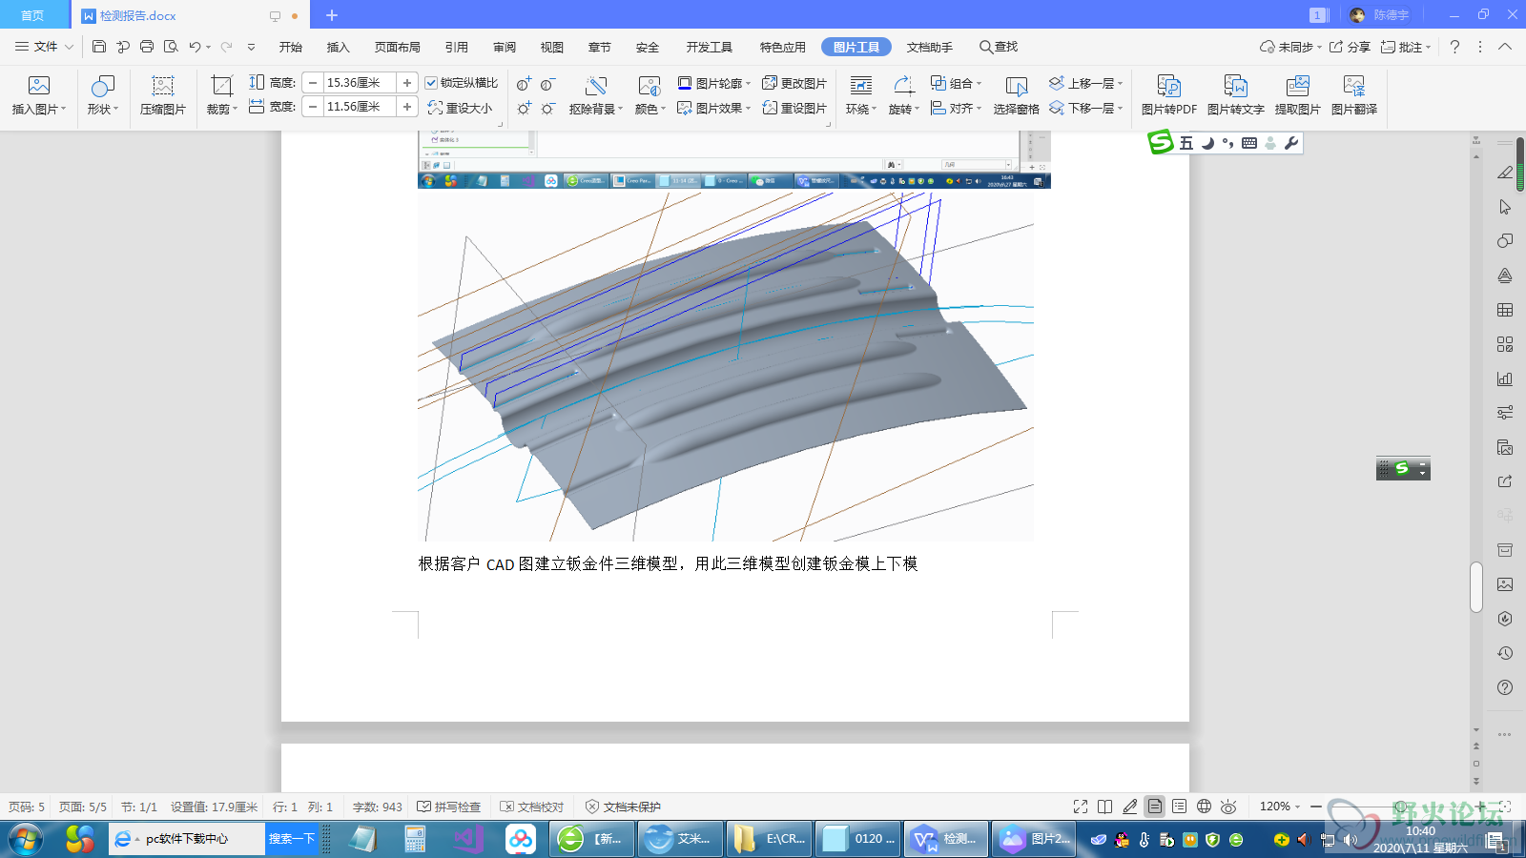Viewport: 1526px width, 858px height.
Task: Click the width value field 11.56厘米
Action: pos(360,107)
